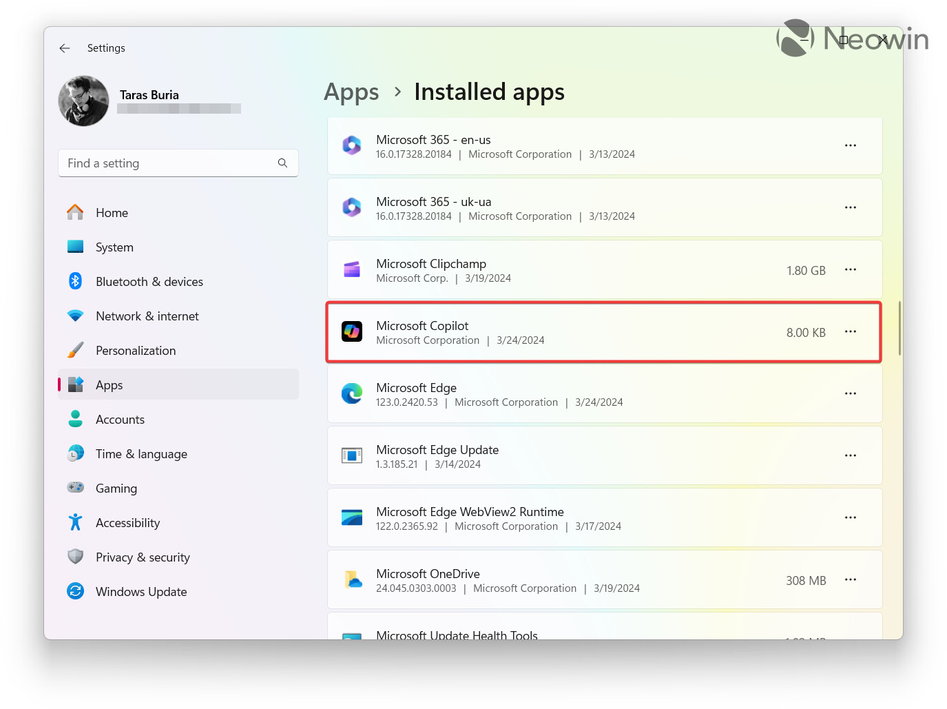This screenshot has width=947, height=709.
Task: Click the Personalization paintbrush icon
Action: coord(76,350)
